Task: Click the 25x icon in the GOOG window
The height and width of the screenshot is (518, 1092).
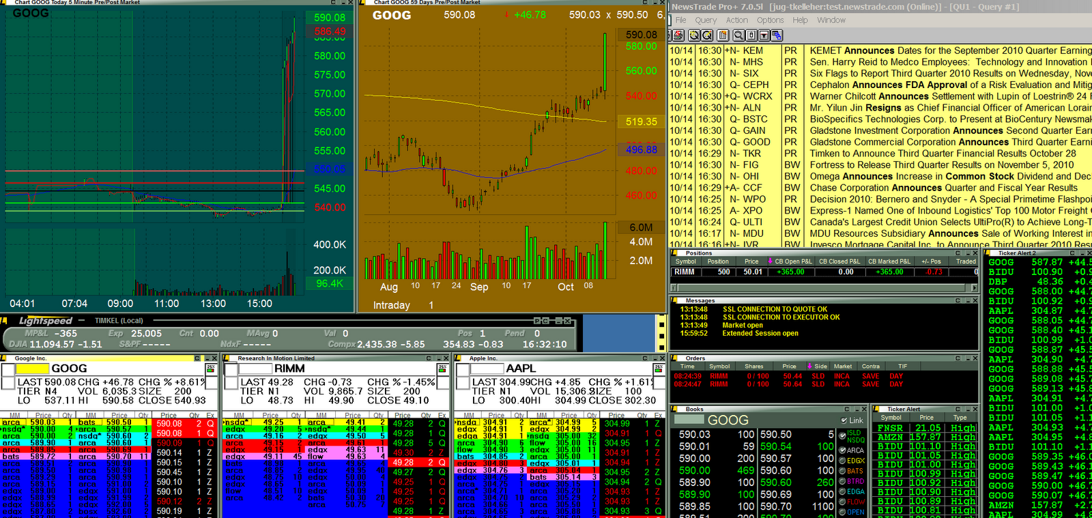Action: pyautogui.click(x=211, y=369)
